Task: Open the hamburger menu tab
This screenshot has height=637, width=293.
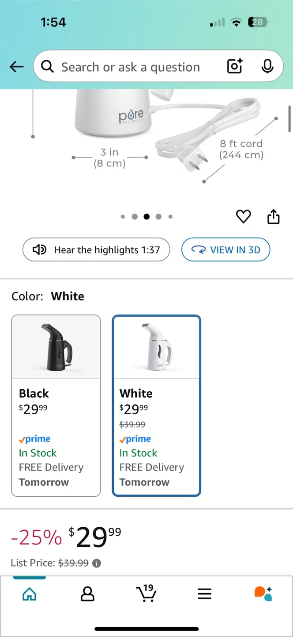Action: 204,594
